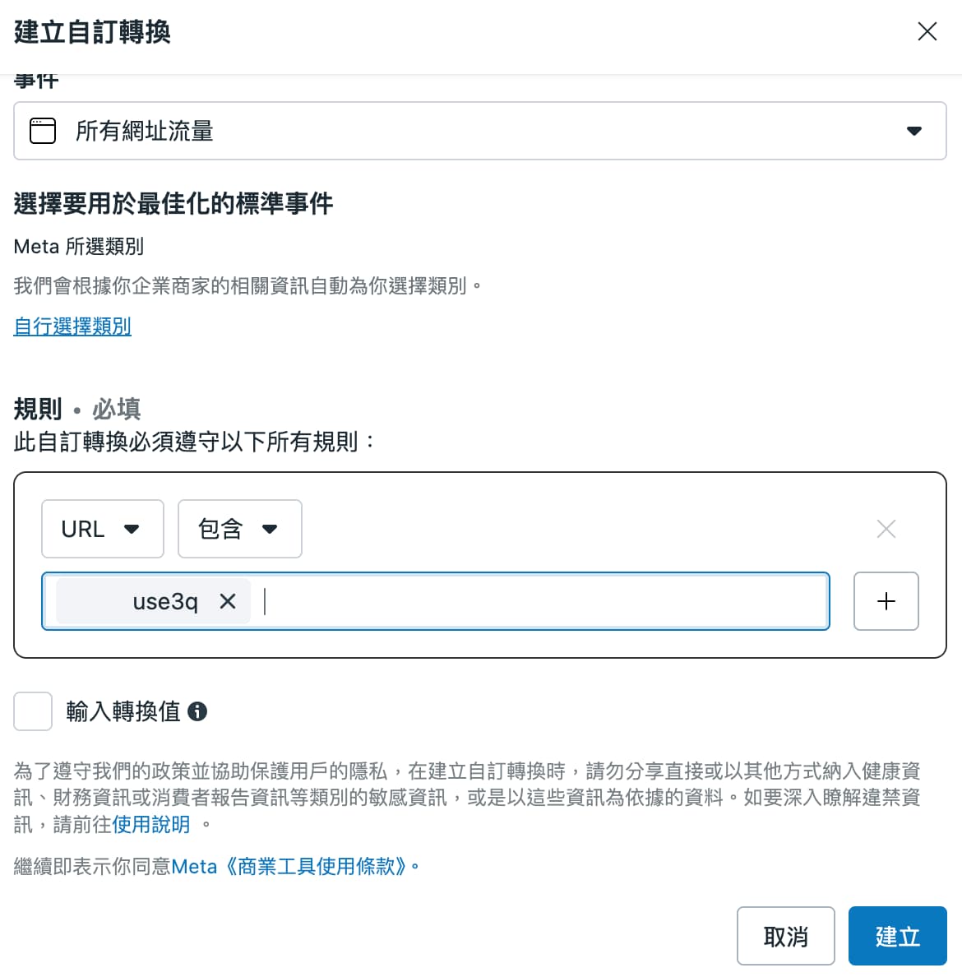Viewport: 962px width, 977px height.
Task: Expand the URL rule type dropdown
Action: coord(103,529)
